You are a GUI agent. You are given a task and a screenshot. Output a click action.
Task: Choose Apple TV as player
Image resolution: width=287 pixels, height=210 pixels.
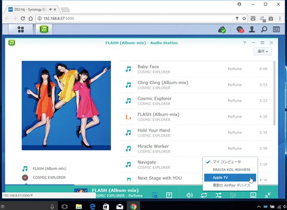point(230,178)
